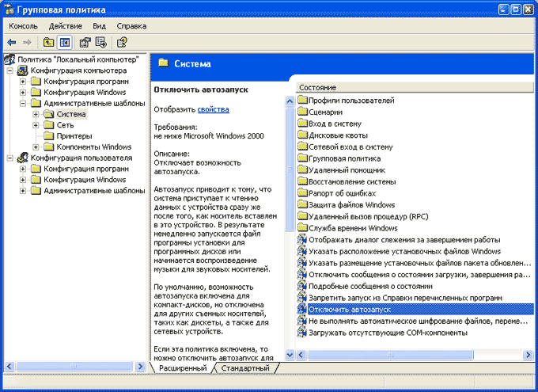538x392 pixels.
Task: Expand the Компоненты Windows tree node
Action: pos(36,147)
